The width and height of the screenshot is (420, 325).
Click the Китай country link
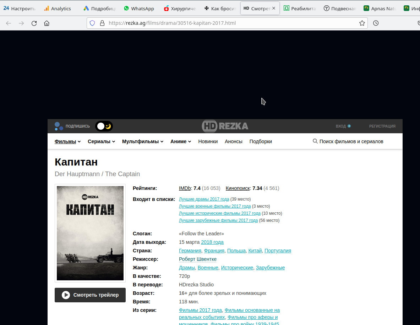(x=255, y=251)
